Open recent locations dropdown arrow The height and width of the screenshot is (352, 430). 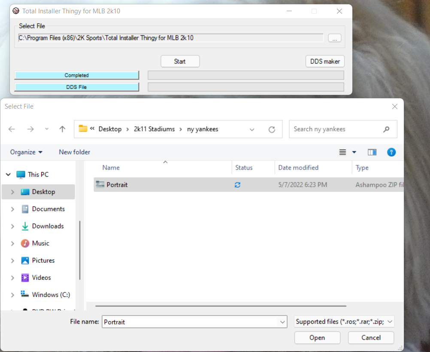coord(47,129)
